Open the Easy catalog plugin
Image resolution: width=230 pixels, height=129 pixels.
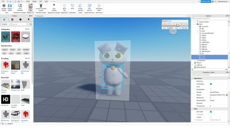pos(54,8)
